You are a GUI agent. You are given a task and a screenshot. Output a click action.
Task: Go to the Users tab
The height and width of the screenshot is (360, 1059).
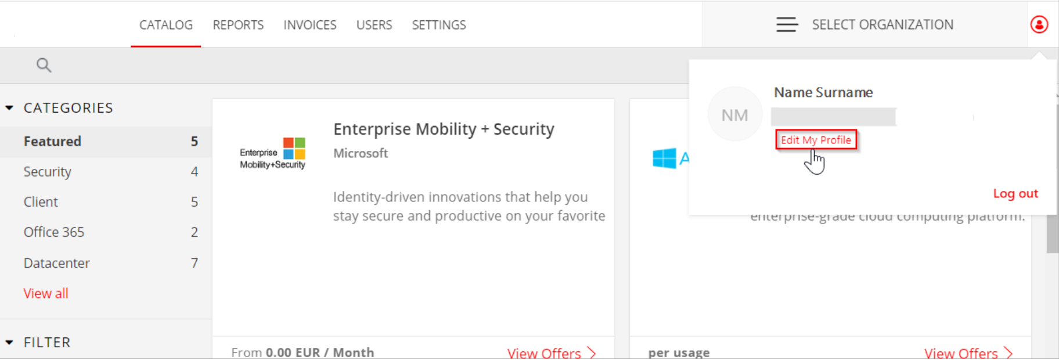[x=374, y=25]
